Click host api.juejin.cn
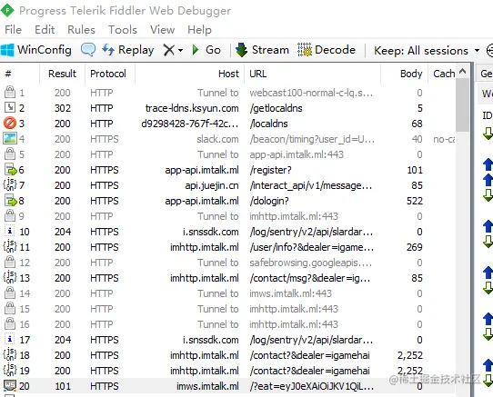493x397 pixels. click(212, 185)
